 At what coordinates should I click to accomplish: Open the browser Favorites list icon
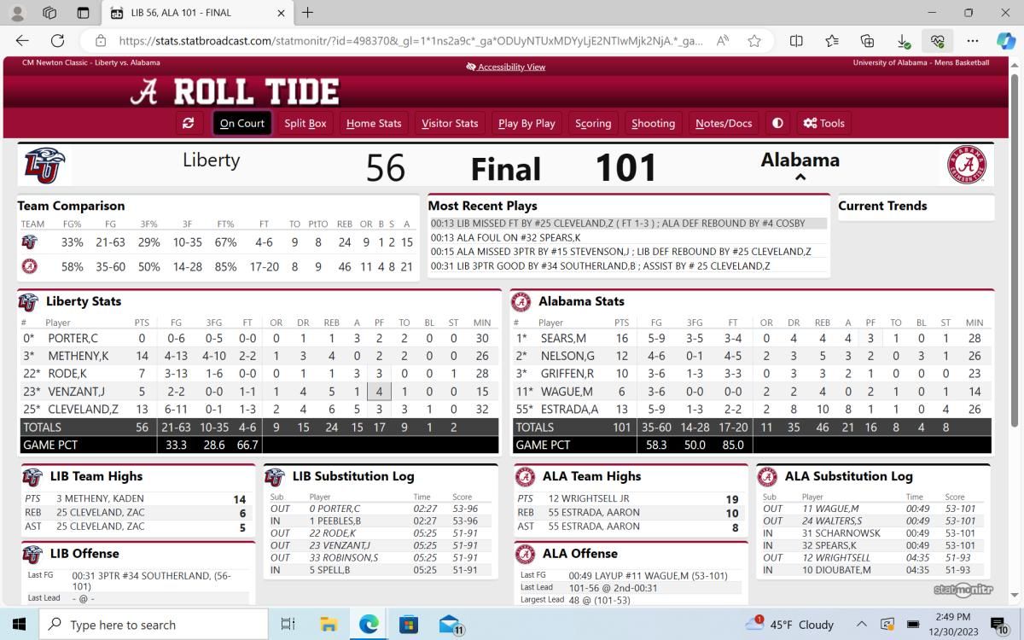[x=832, y=40]
